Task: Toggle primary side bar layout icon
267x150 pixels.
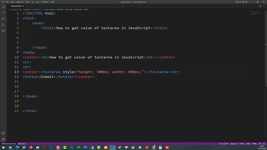Action: 237,2
